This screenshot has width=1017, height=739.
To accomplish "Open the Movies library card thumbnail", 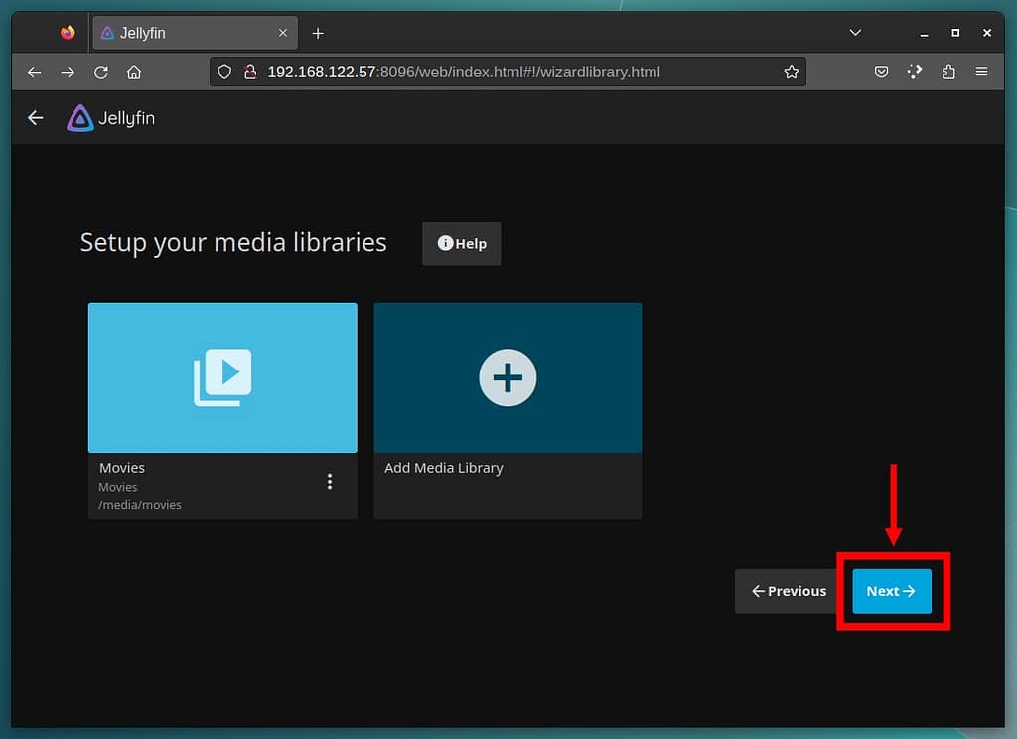I will [222, 377].
